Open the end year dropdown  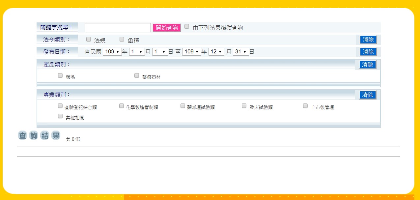click(191, 52)
